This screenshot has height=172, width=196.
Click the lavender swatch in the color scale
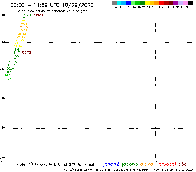pos(180,3)
